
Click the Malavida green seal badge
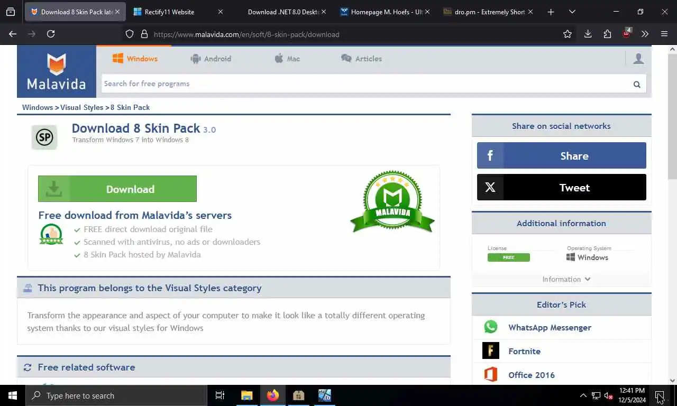pyautogui.click(x=392, y=201)
